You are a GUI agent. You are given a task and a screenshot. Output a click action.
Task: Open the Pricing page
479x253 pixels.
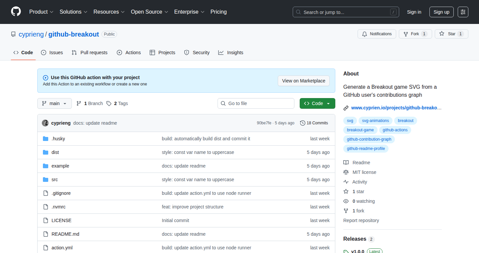(x=219, y=12)
